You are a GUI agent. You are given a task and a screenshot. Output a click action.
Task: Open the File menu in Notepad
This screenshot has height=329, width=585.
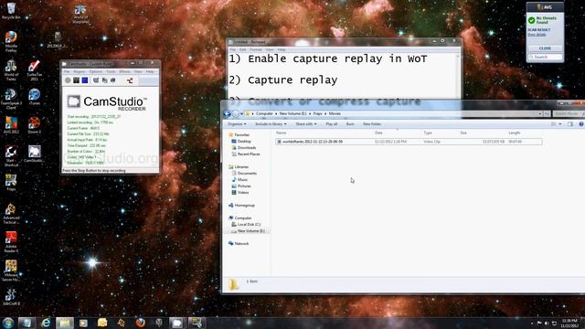232,49
